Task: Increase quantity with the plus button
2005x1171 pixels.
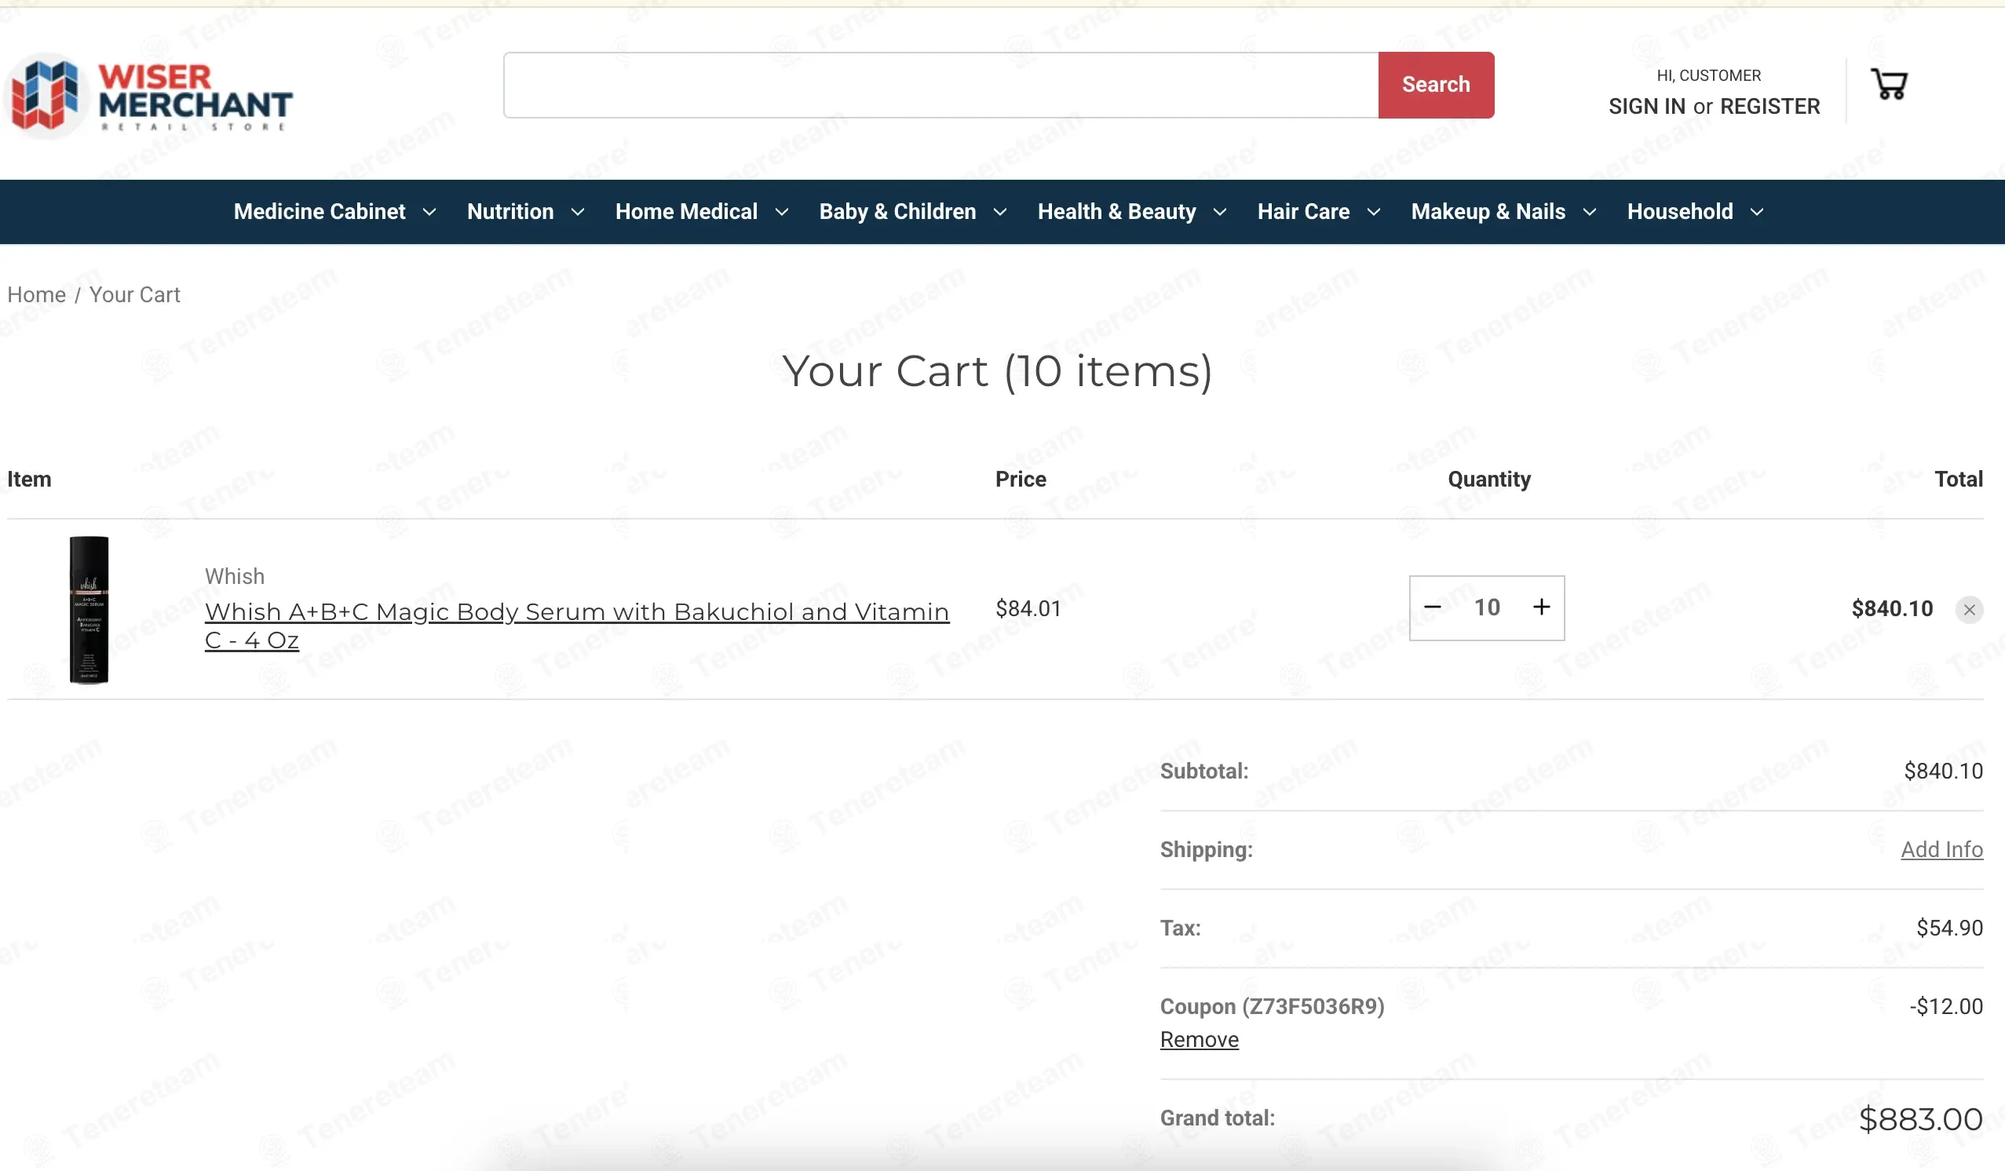Action: click(x=1541, y=607)
